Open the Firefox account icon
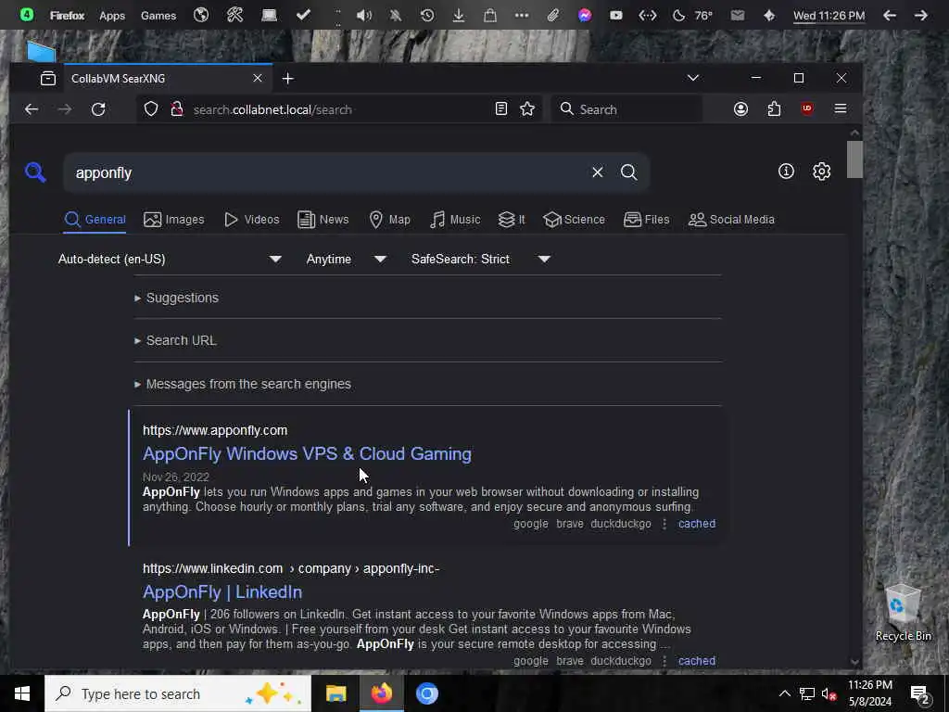This screenshot has width=949, height=712. pos(740,109)
